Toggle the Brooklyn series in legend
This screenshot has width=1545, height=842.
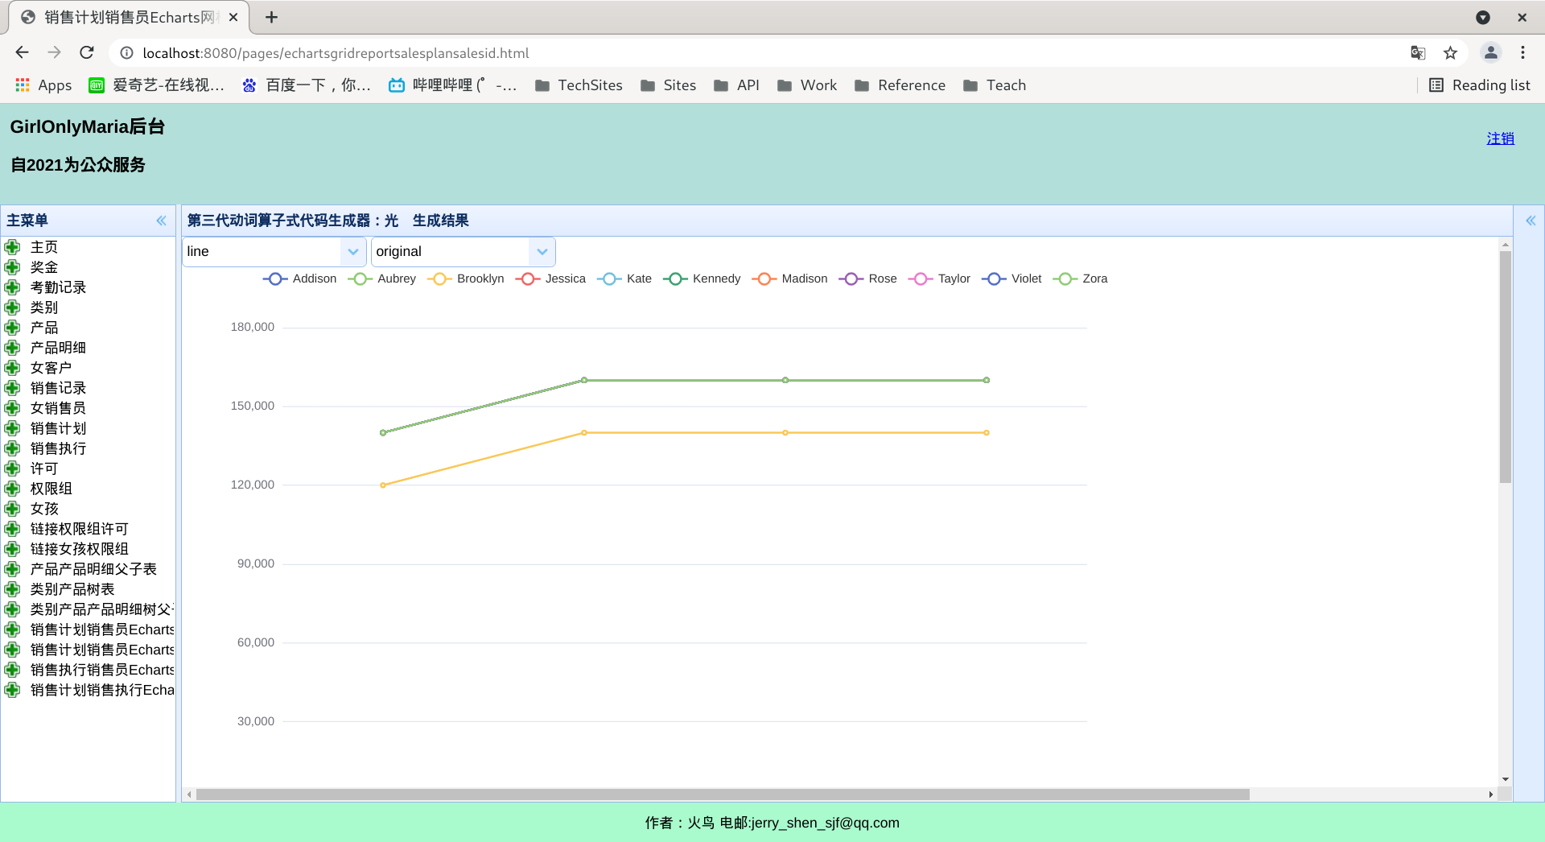(466, 279)
